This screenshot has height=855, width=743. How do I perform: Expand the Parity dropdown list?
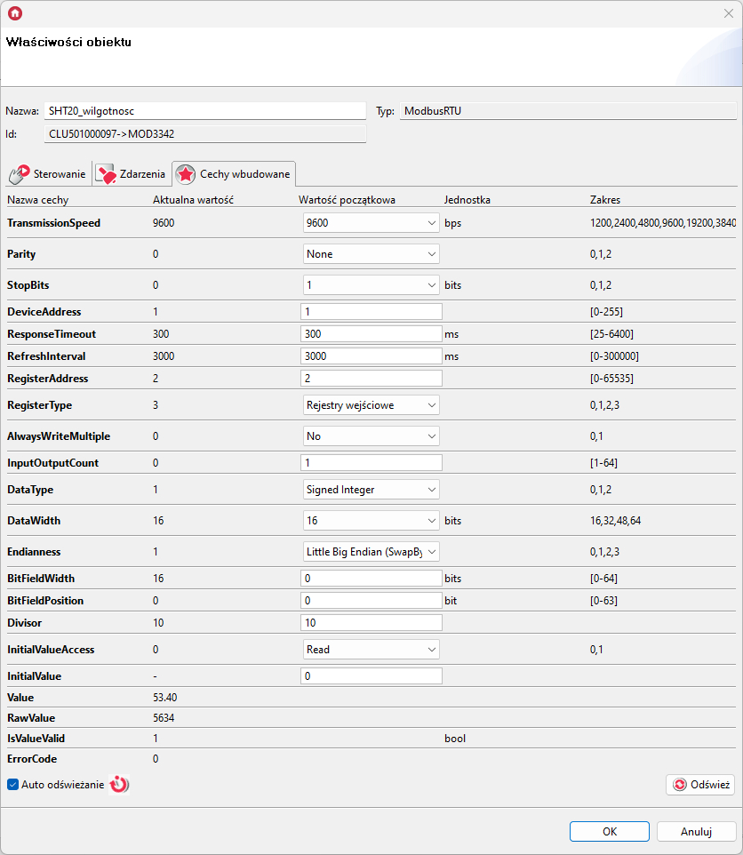click(371, 254)
